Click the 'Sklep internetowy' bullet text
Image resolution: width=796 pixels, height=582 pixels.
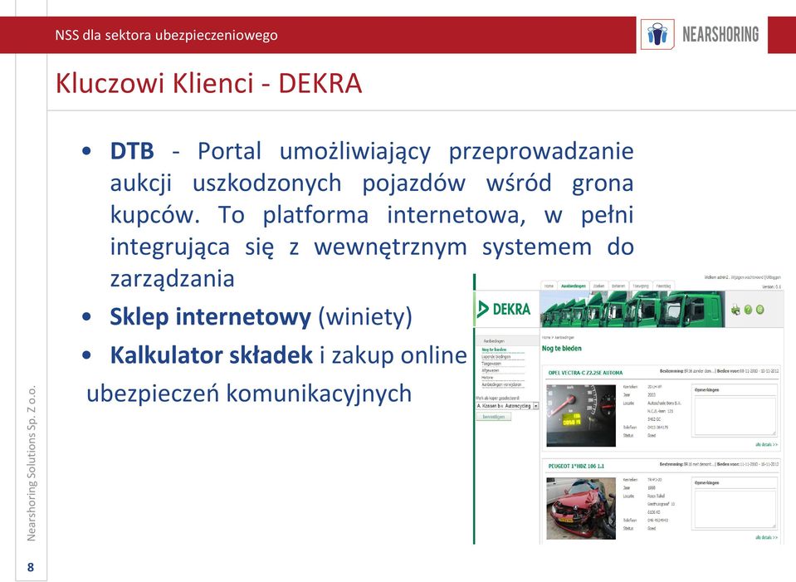point(210,316)
